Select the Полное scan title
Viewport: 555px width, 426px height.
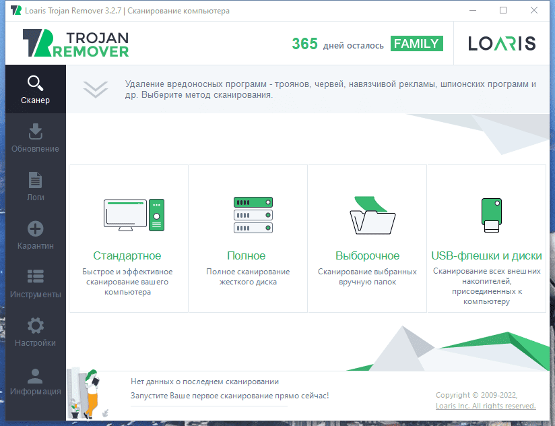click(x=247, y=256)
